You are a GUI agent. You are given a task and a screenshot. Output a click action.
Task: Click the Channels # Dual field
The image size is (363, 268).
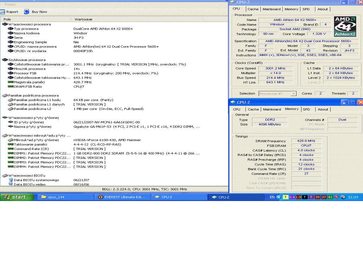coord(342,120)
